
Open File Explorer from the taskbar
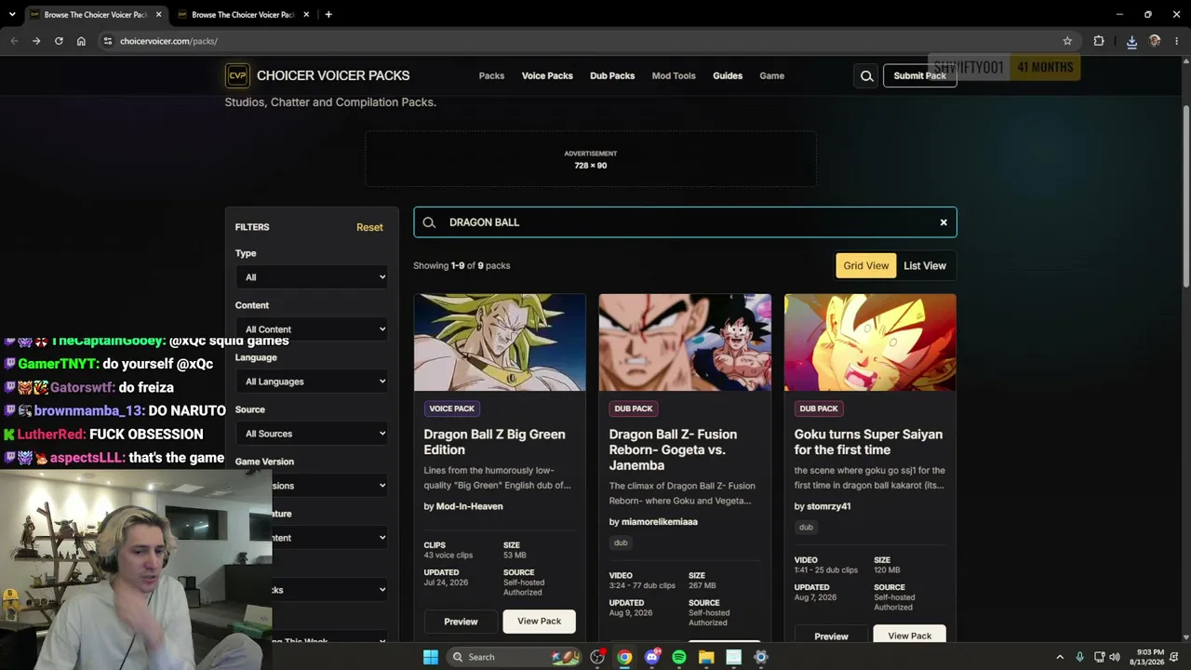(706, 657)
